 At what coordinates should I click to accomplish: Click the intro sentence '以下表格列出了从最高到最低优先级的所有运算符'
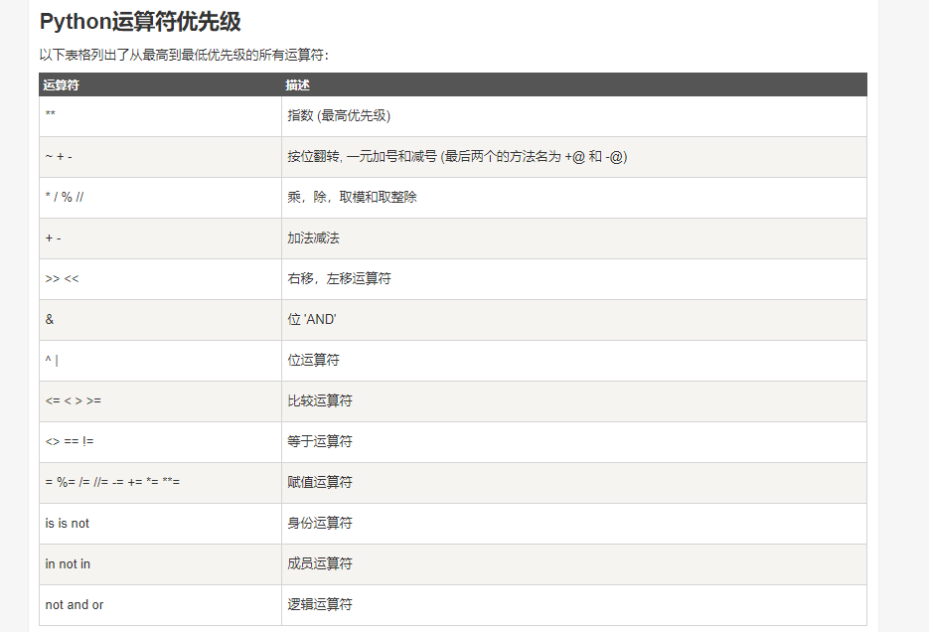point(182,55)
